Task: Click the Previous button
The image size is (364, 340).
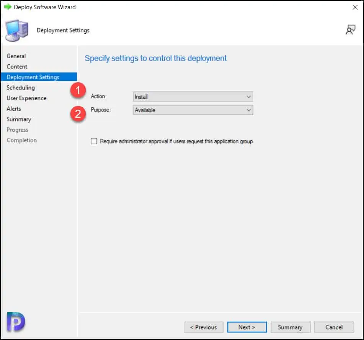Action: [203, 327]
